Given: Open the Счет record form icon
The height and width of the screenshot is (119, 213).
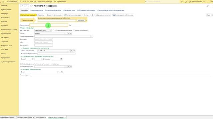Looking at the screenshot, I should pyautogui.click(x=61, y=72).
